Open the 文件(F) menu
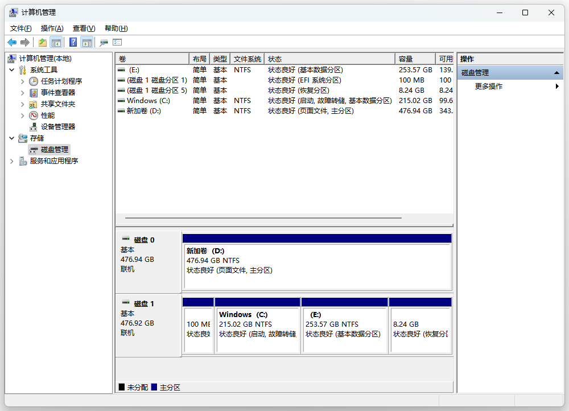 click(x=20, y=28)
